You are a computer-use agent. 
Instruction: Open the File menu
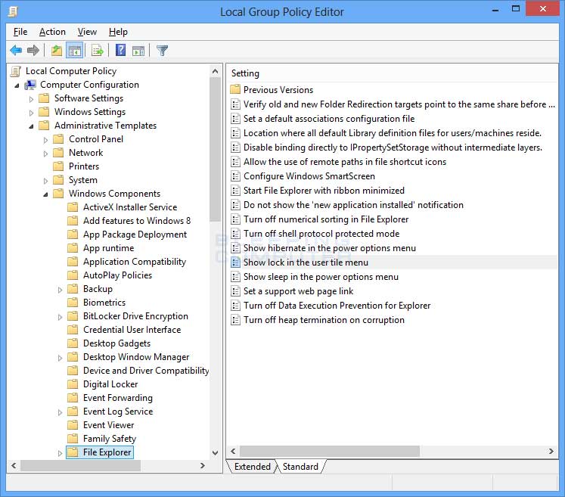point(20,32)
